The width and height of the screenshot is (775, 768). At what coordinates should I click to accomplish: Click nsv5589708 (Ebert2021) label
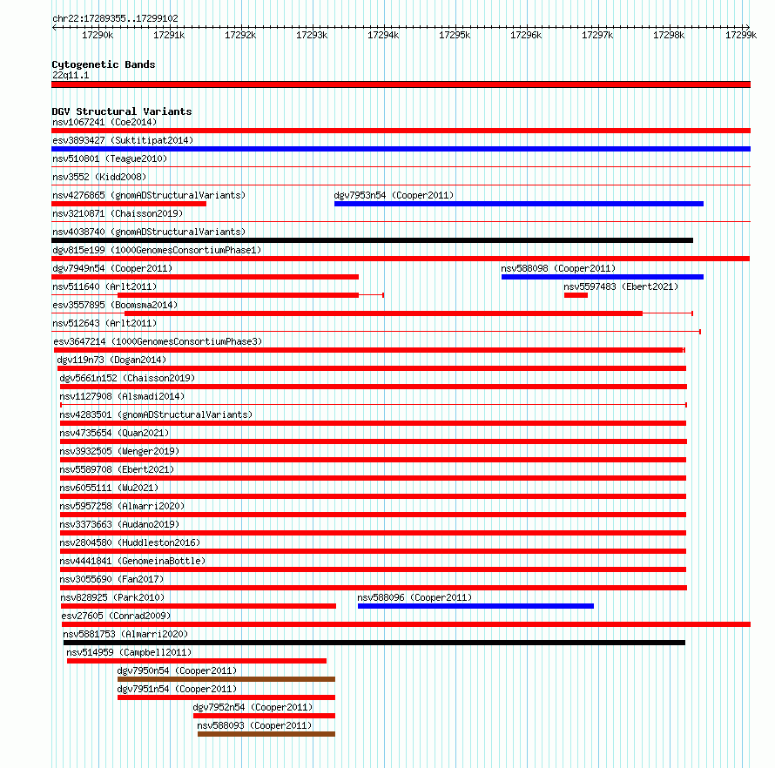pyautogui.click(x=117, y=469)
